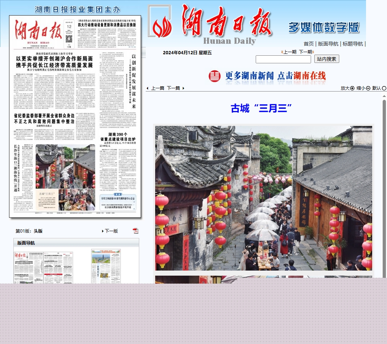387x344 pixels.
Task: Click the street photo on the front page preview
Action: coord(65,166)
